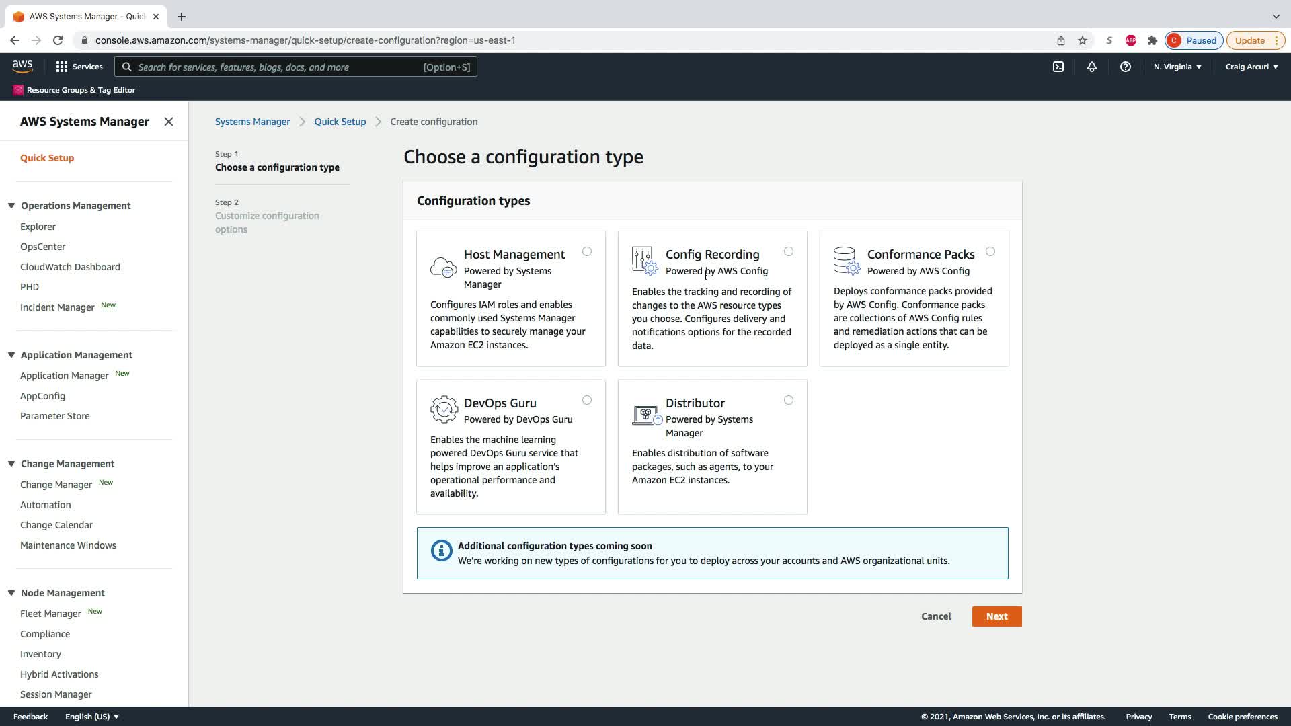Click the notifications bell icon
Screen dimensions: 1291x726
pyautogui.click(x=1091, y=67)
